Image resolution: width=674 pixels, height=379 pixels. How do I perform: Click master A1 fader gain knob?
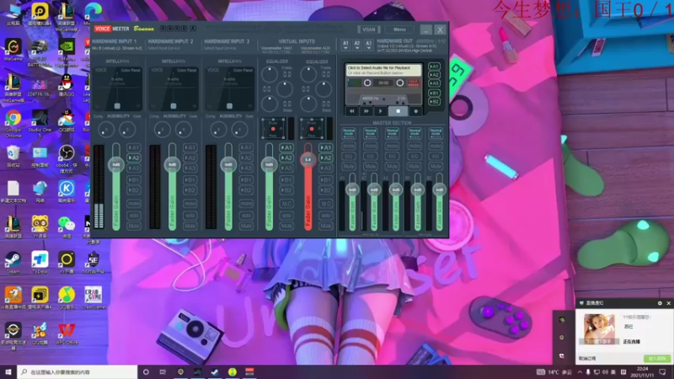[352, 189]
